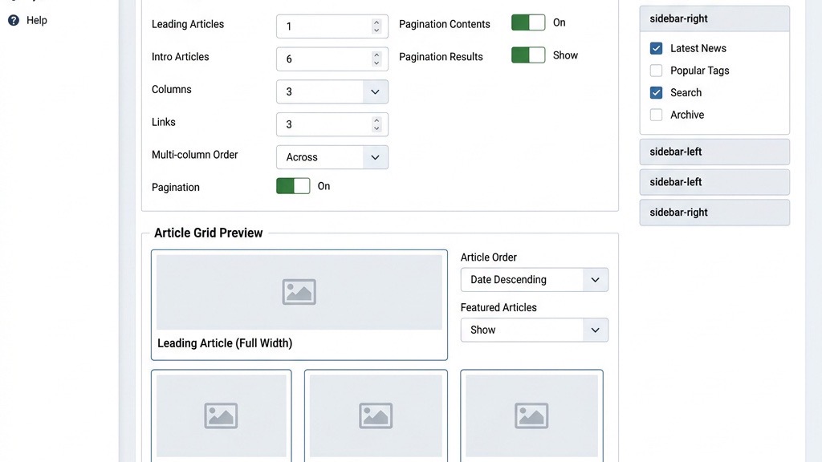The height and width of the screenshot is (462, 822).
Task: Disable the Pagination Results switch
Action: 527,55
